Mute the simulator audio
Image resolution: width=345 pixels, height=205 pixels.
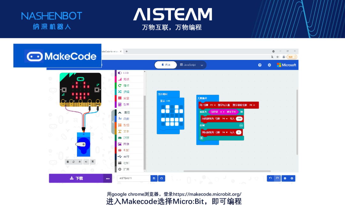86,162
